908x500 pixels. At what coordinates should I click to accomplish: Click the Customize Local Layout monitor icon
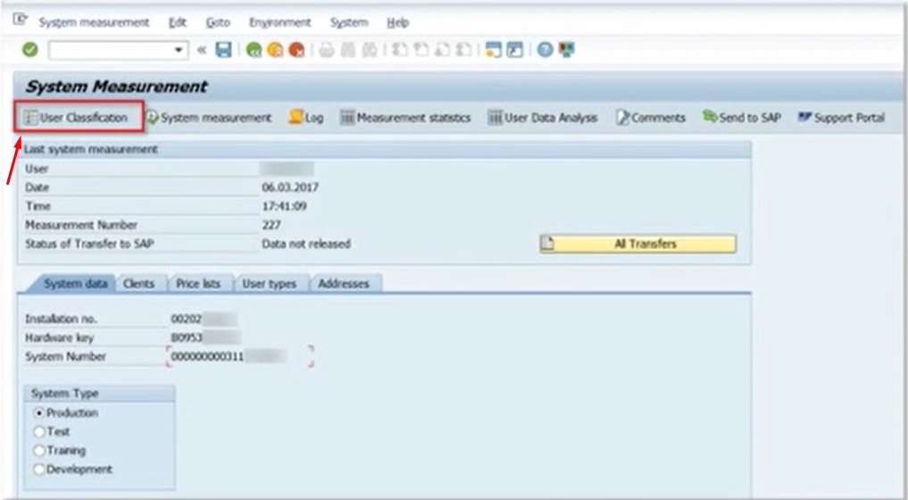[x=567, y=50]
